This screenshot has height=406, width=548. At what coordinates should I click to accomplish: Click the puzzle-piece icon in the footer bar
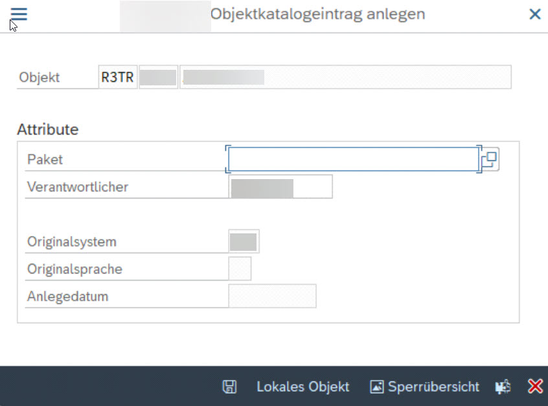tap(503, 387)
